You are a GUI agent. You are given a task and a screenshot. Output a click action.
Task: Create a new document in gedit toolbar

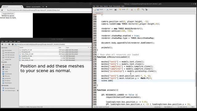tap(95, 10)
